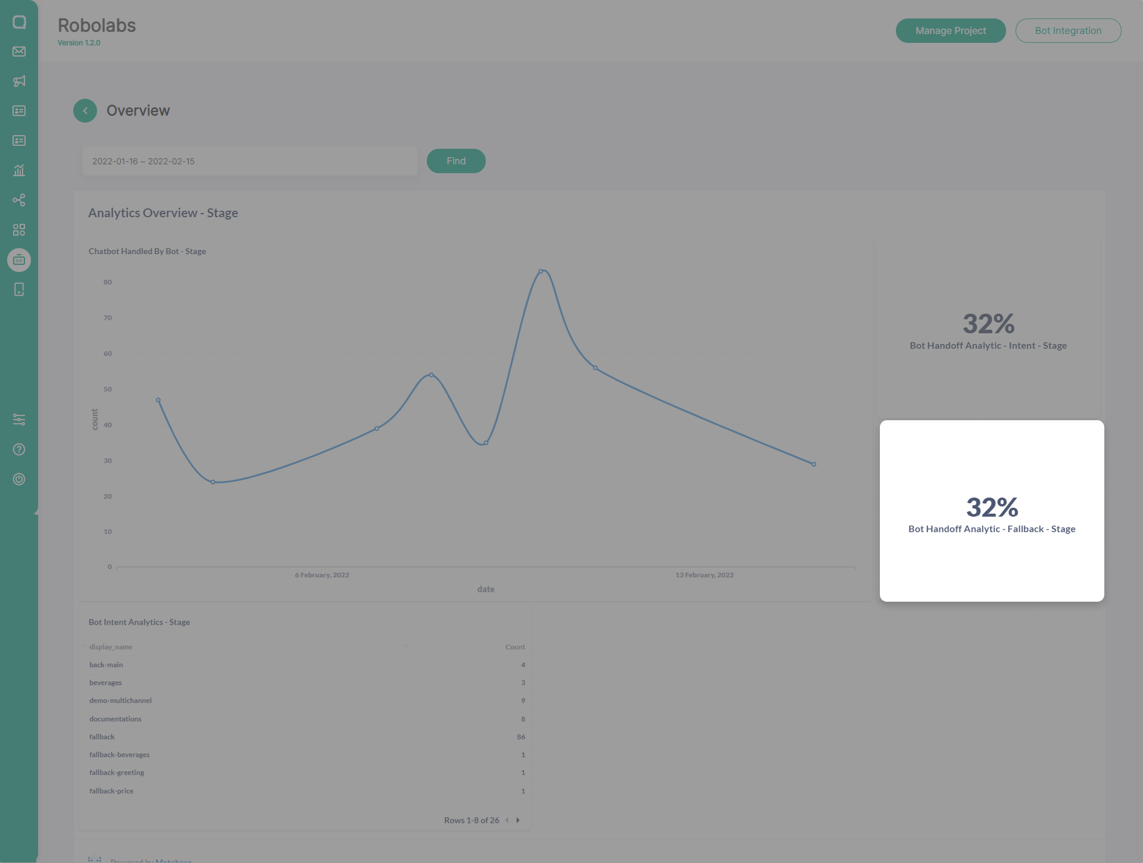Click the Bot Handoff Fallback Stage card
Image resolution: width=1143 pixels, height=863 pixels.
click(x=992, y=511)
